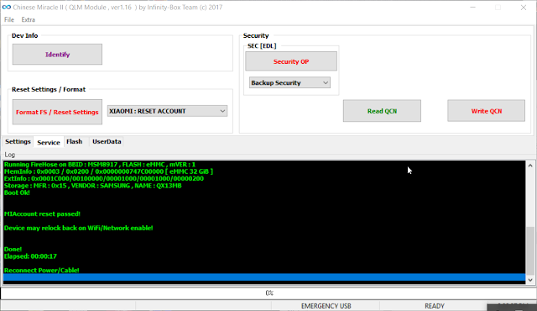Click log line 'Done!'
This screenshot has width=537, height=311.
pos(13,250)
